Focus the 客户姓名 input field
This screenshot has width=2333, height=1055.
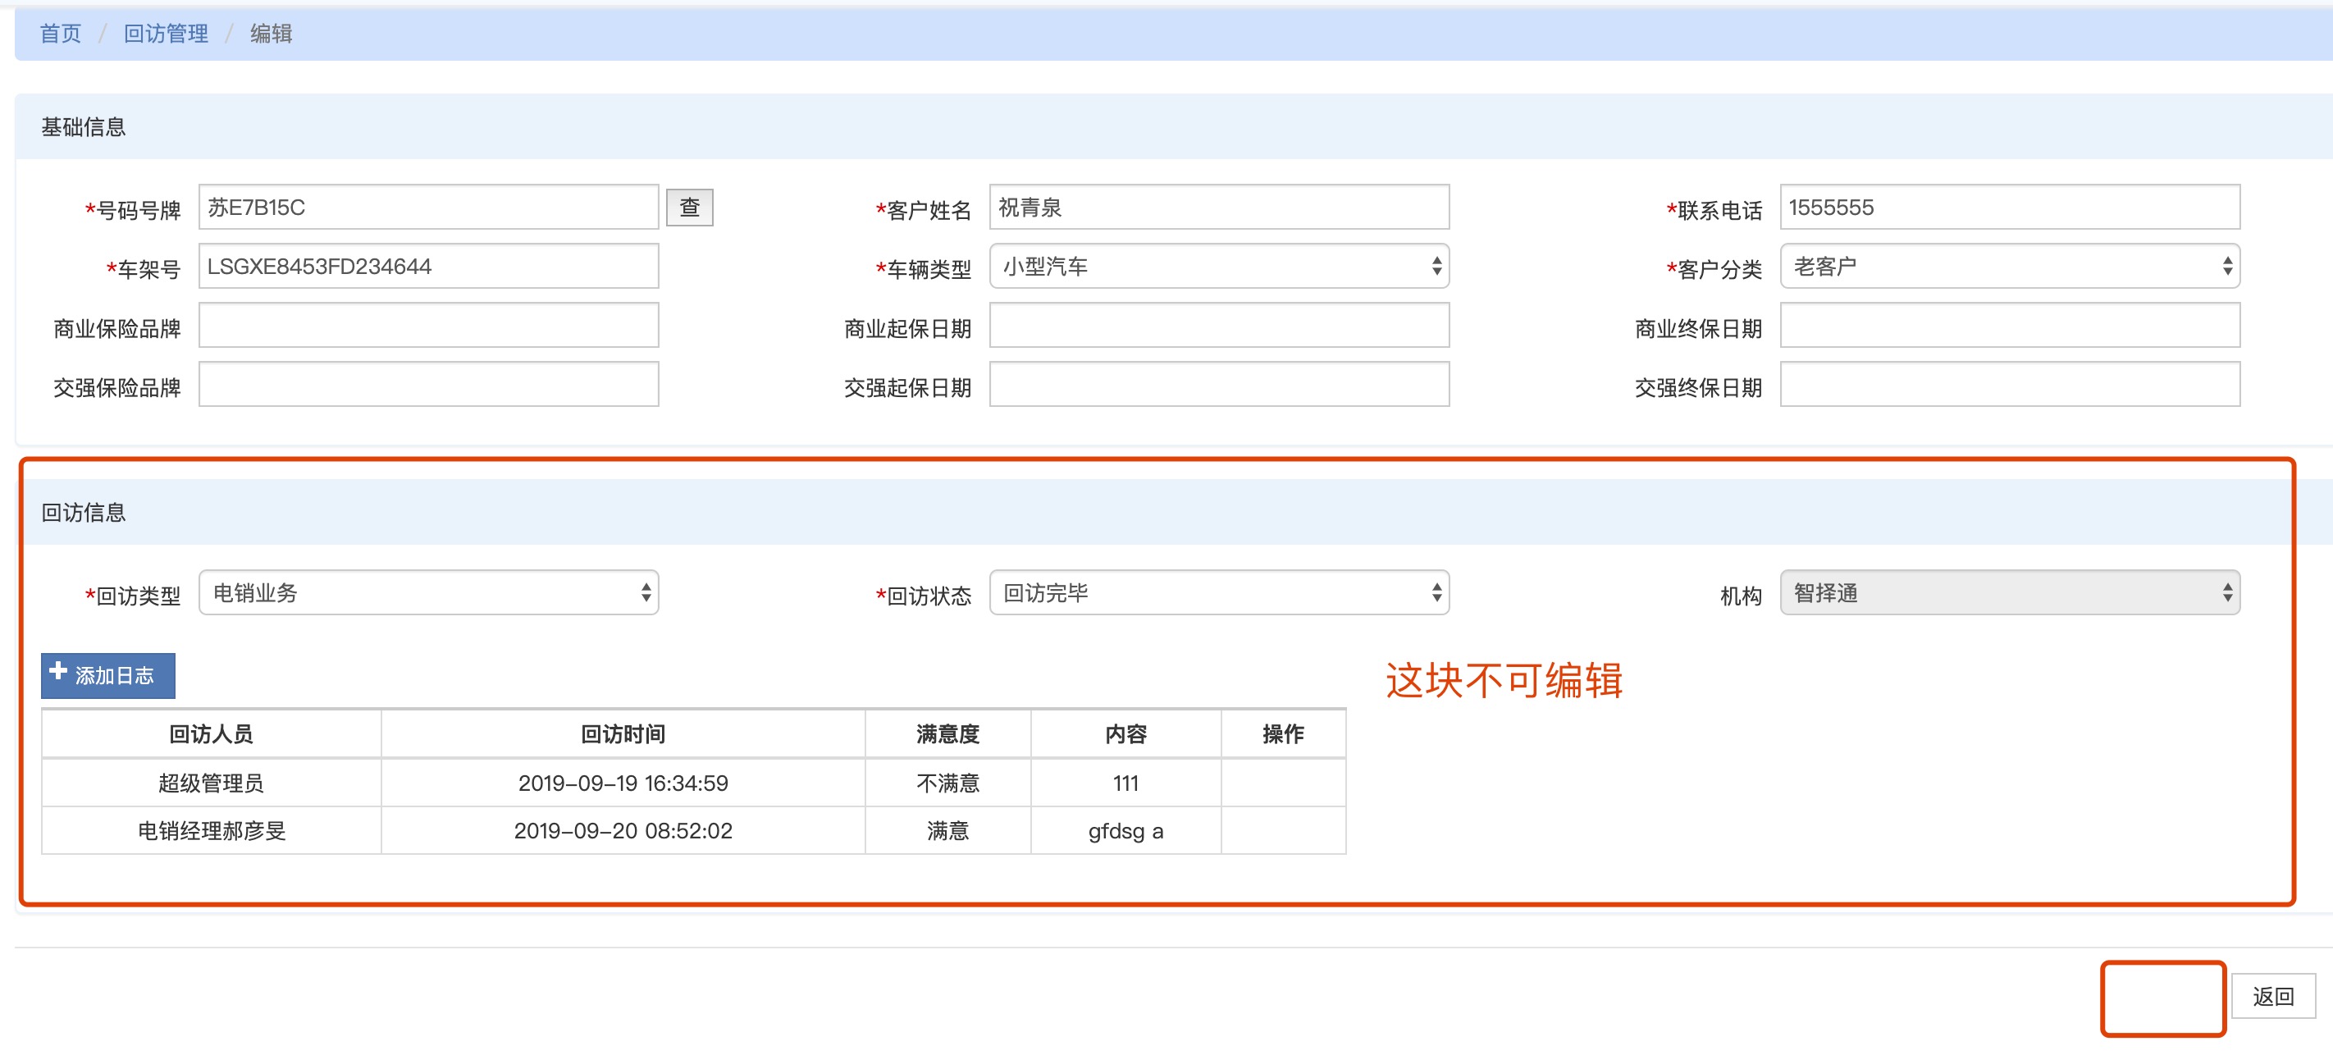pyautogui.click(x=1218, y=208)
